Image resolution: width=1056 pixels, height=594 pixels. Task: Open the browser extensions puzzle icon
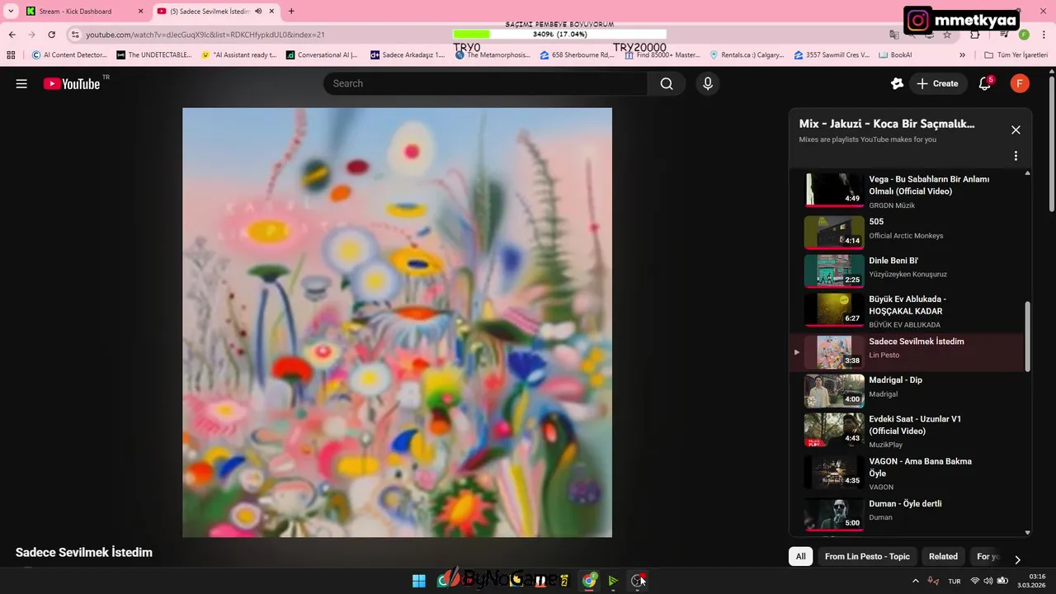[x=975, y=35]
